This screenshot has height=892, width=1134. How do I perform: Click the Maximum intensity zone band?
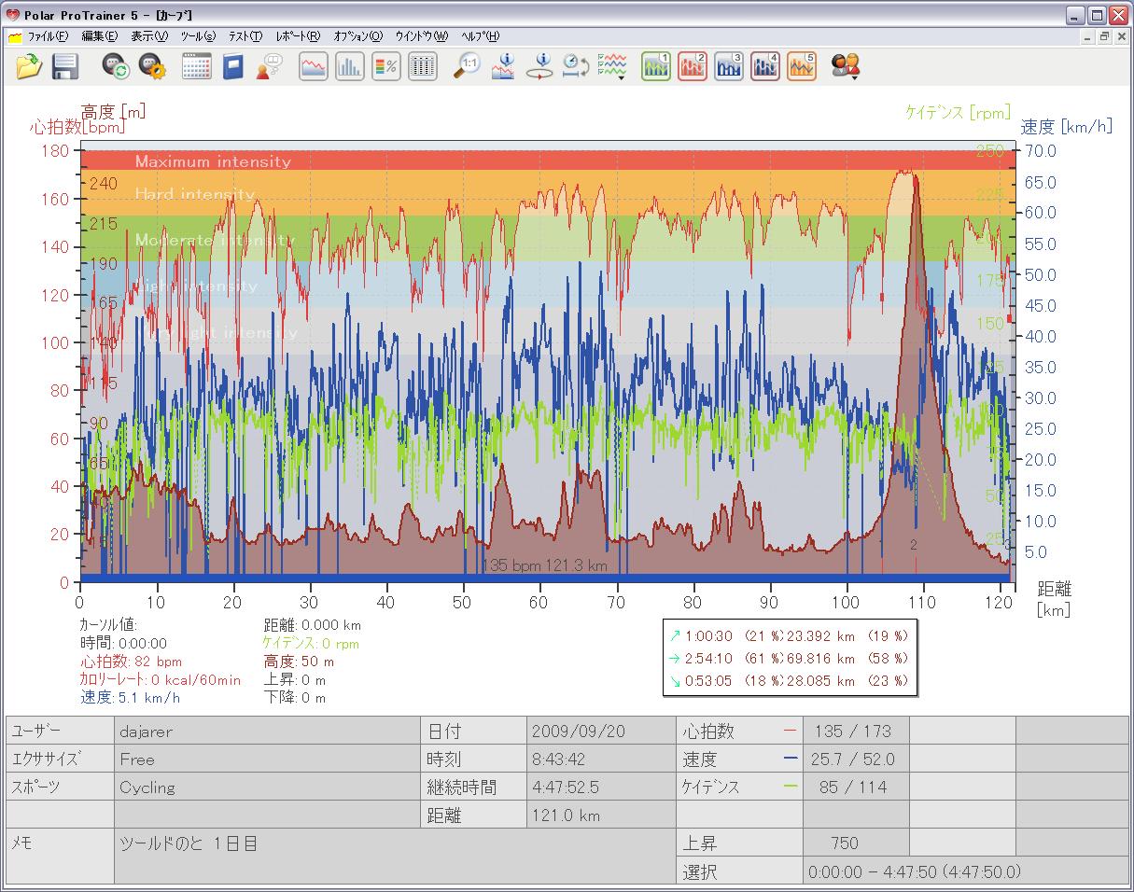pos(546,160)
